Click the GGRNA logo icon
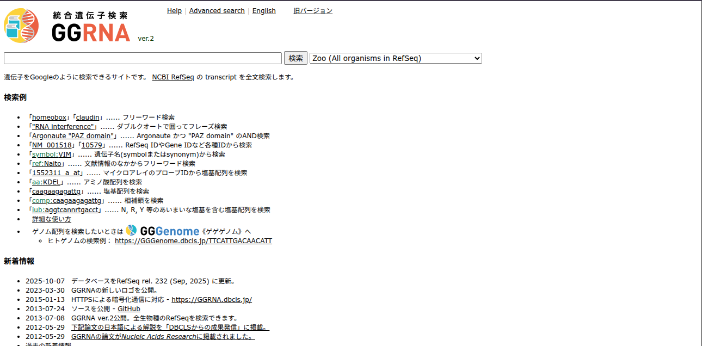Image resolution: width=702 pixels, height=346 pixels. click(x=22, y=26)
